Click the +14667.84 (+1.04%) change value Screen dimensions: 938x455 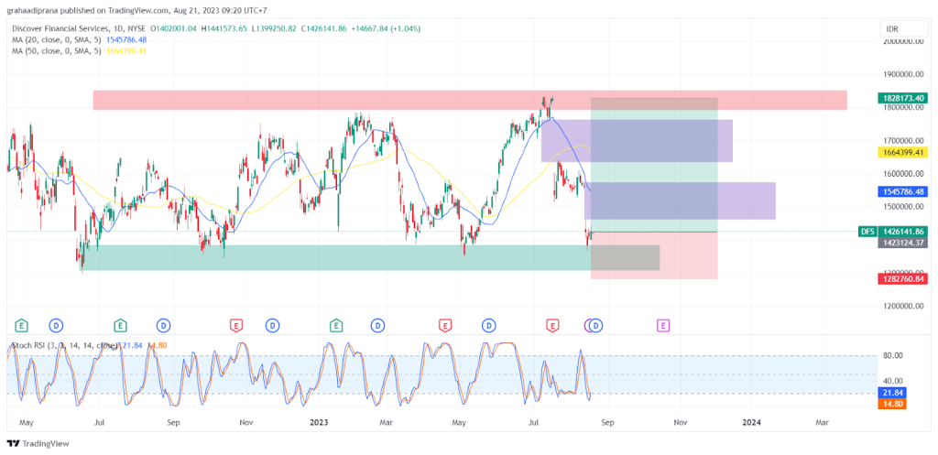pos(387,28)
